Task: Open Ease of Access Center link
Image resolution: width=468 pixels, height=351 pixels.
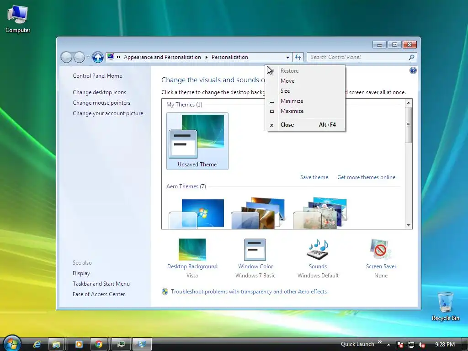Action: point(99,294)
